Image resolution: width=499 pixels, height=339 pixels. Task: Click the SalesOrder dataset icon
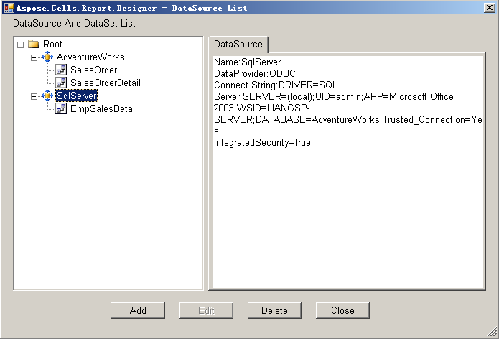(x=61, y=70)
